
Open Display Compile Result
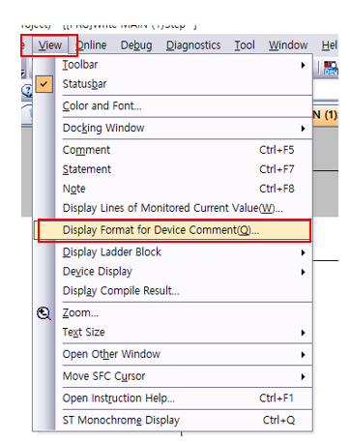click(x=173, y=291)
